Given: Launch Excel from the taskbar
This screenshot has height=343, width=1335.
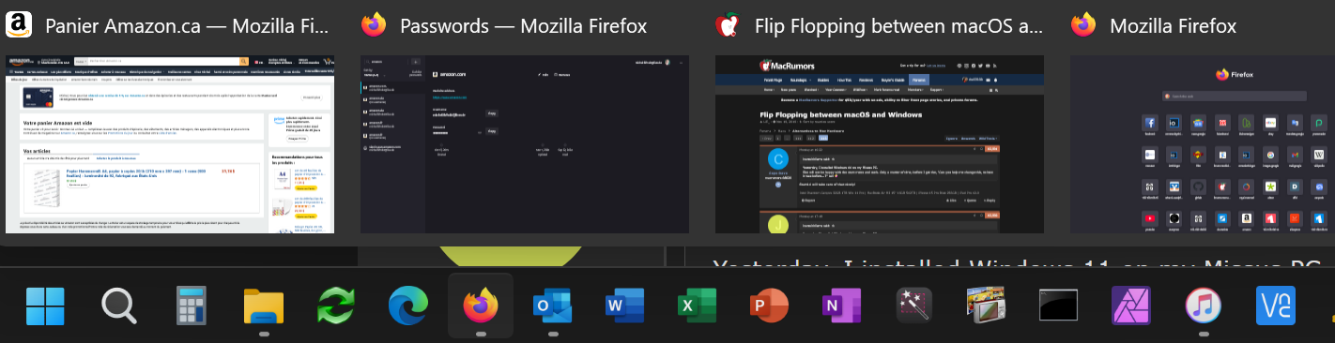Looking at the screenshot, I should pos(698,306).
